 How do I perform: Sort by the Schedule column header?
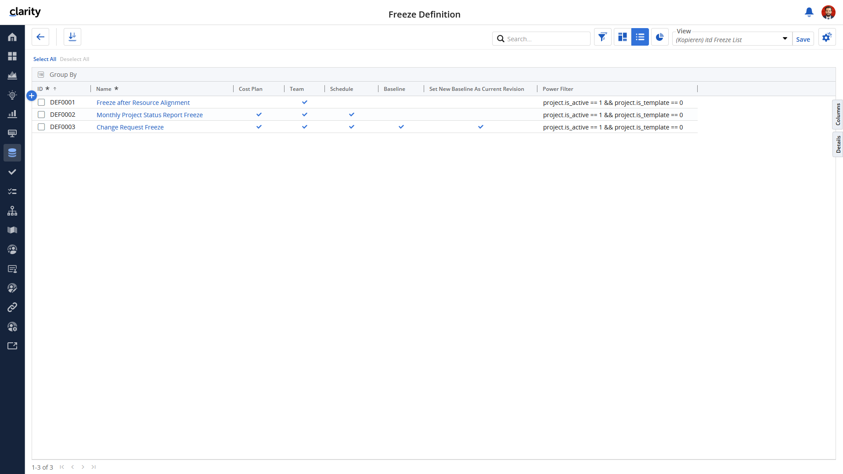pyautogui.click(x=342, y=89)
